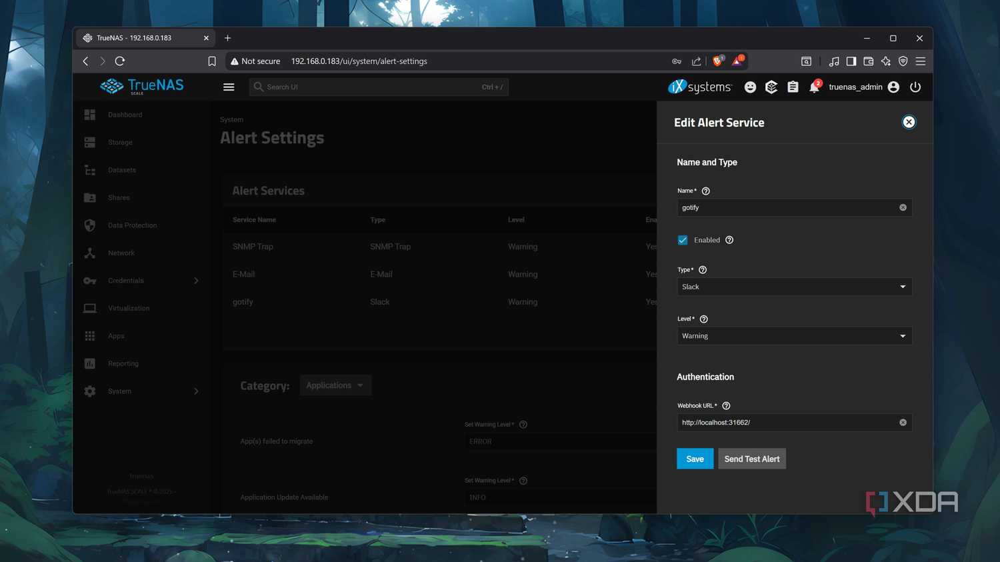Open the Type dropdown set to Slack
Viewport: 1000px width, 562px height.
coord(795,287)
